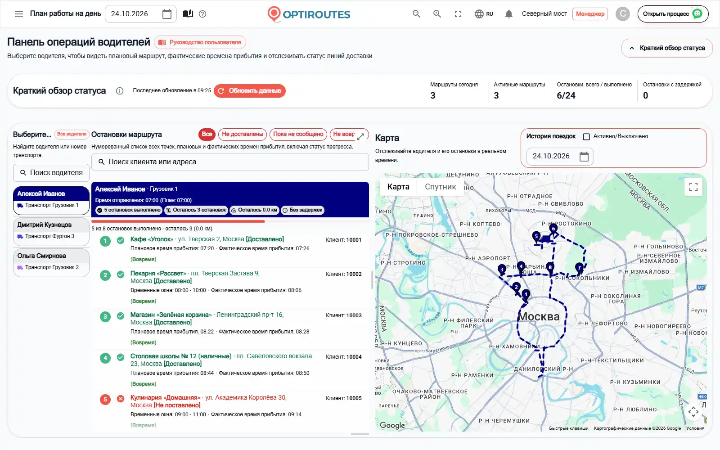Filter stops by Не возвр
Viewport: 720px width, 450px height.
click(x=343, y=134)
